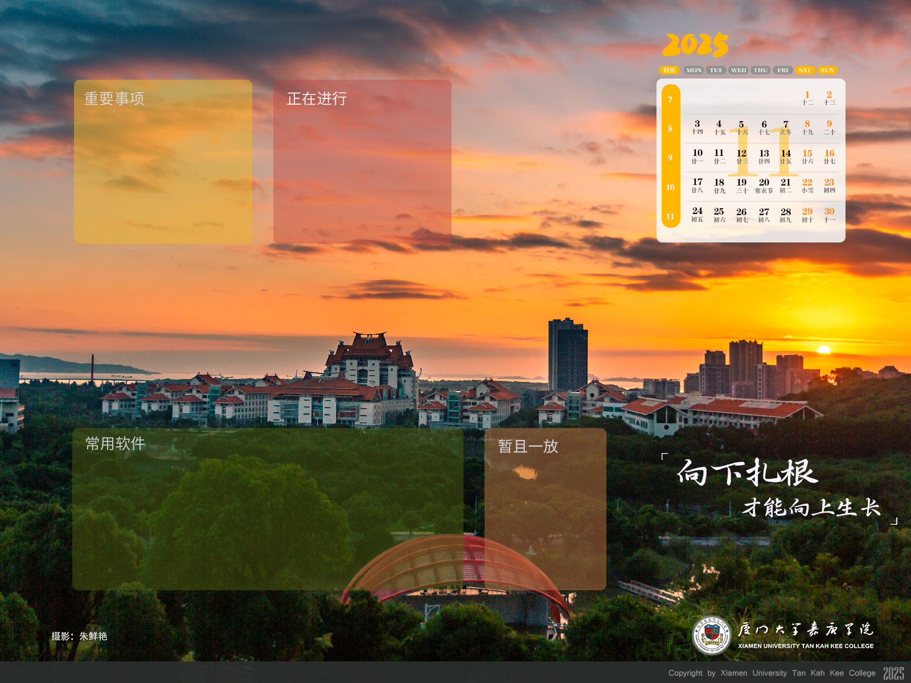Select November 7 立冬 in the calendar
This screenshot has width=911, height=683.
[786, 127]
